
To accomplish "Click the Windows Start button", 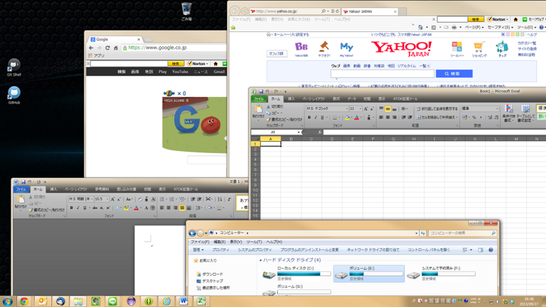I will pyautogui.click(x=8, y=301).
